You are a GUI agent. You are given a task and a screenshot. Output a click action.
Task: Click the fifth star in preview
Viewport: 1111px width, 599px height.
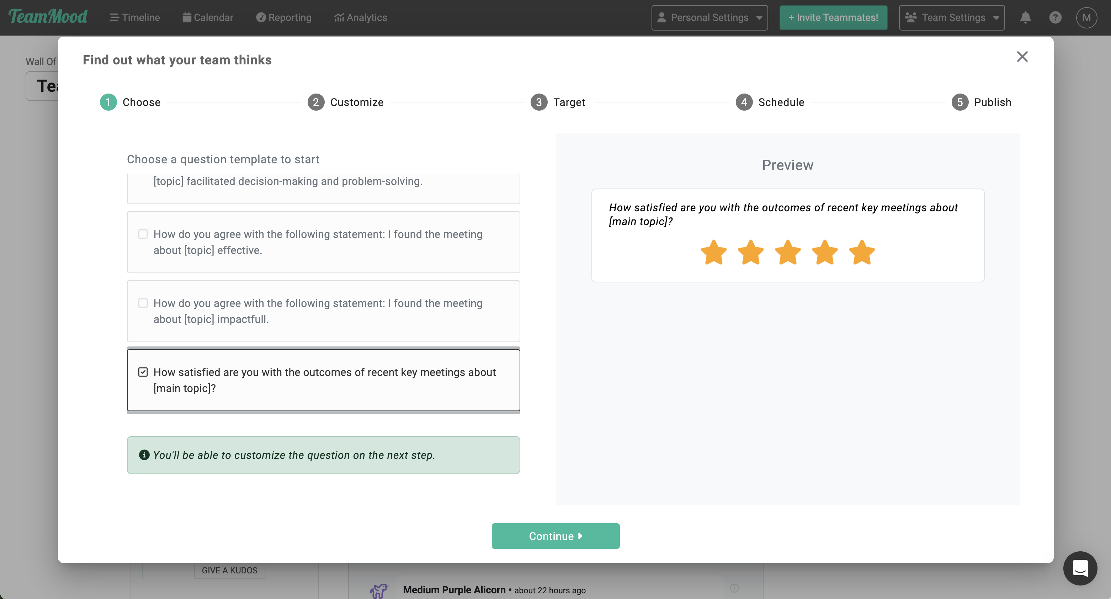[x=861, y=252]
